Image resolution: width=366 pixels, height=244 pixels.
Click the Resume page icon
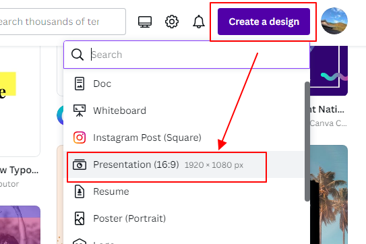pos(80,191)
